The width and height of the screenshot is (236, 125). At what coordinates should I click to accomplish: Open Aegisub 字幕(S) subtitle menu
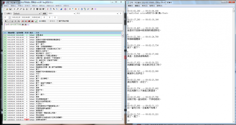[20, 6]
